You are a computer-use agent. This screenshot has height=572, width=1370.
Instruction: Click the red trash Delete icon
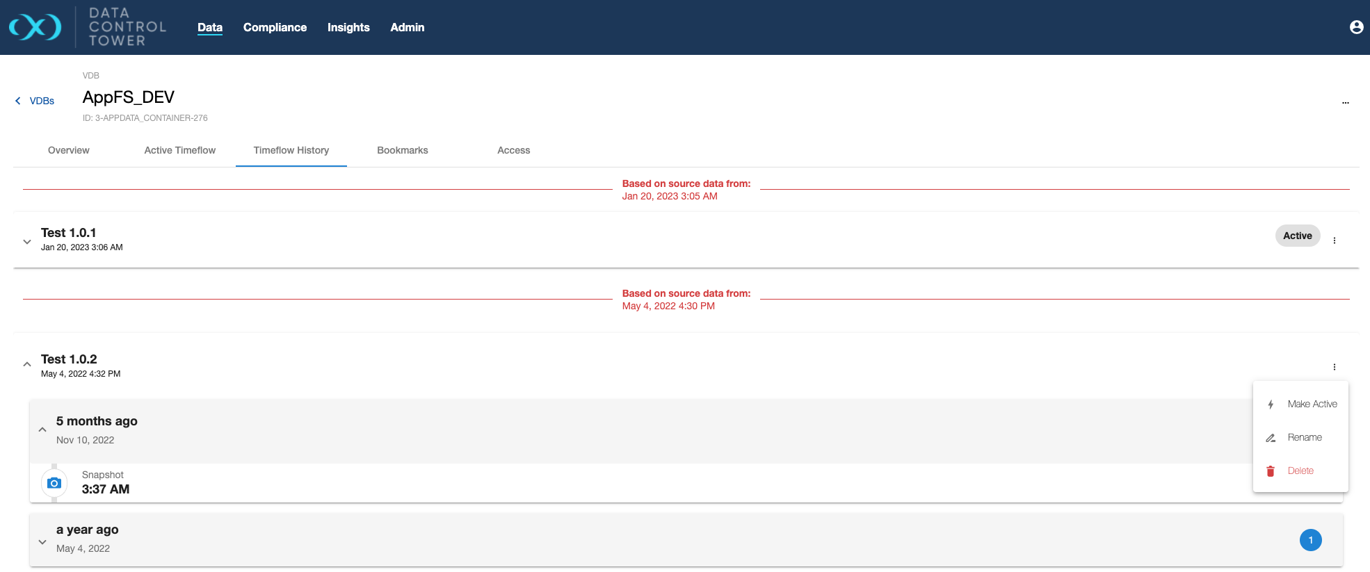tap(1271, 471)
